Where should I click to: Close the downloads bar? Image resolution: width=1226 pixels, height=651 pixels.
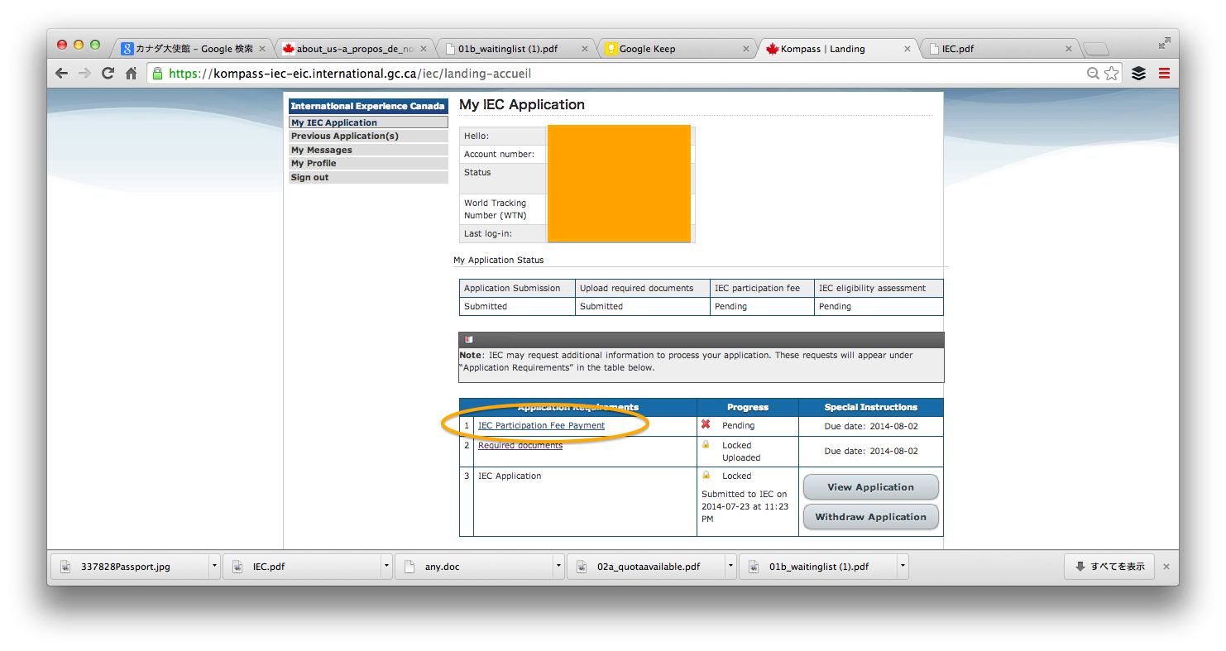(x=1166, y=567)
